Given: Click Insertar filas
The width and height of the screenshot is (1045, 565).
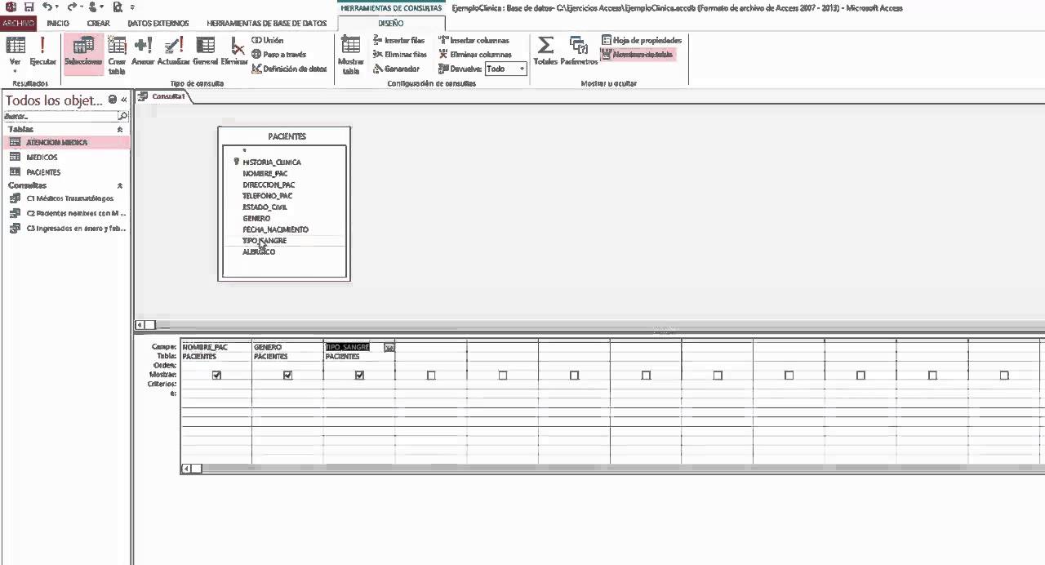Looking at the screenshot, I should [x=398, y=40].
